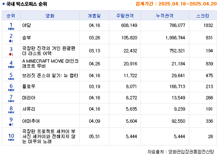Click the NEW badge under rank 4
This screenshot has height=154, width=217.
point(11,67)
